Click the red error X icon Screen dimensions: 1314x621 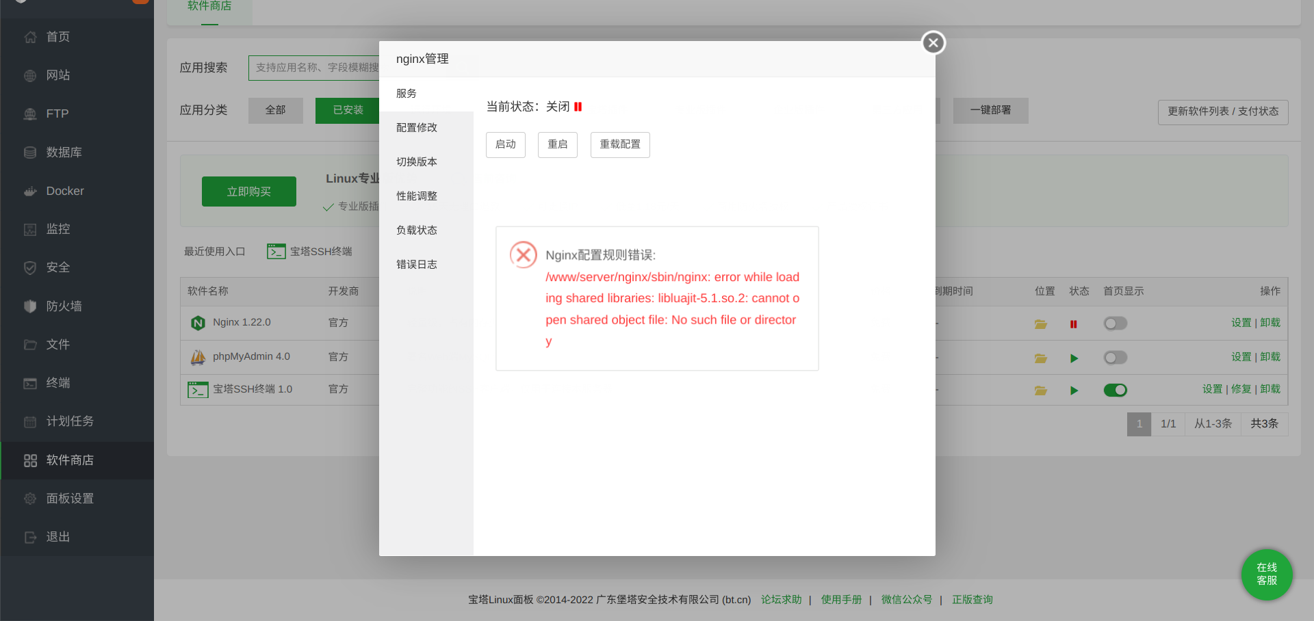(524, 255)
